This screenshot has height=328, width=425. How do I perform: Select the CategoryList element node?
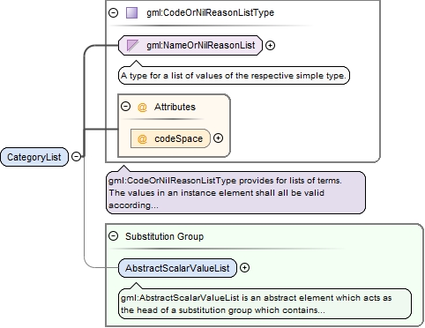coord(34,157)
